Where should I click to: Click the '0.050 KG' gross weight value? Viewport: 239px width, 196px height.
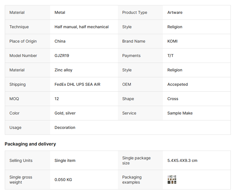(x=63, y=180)
